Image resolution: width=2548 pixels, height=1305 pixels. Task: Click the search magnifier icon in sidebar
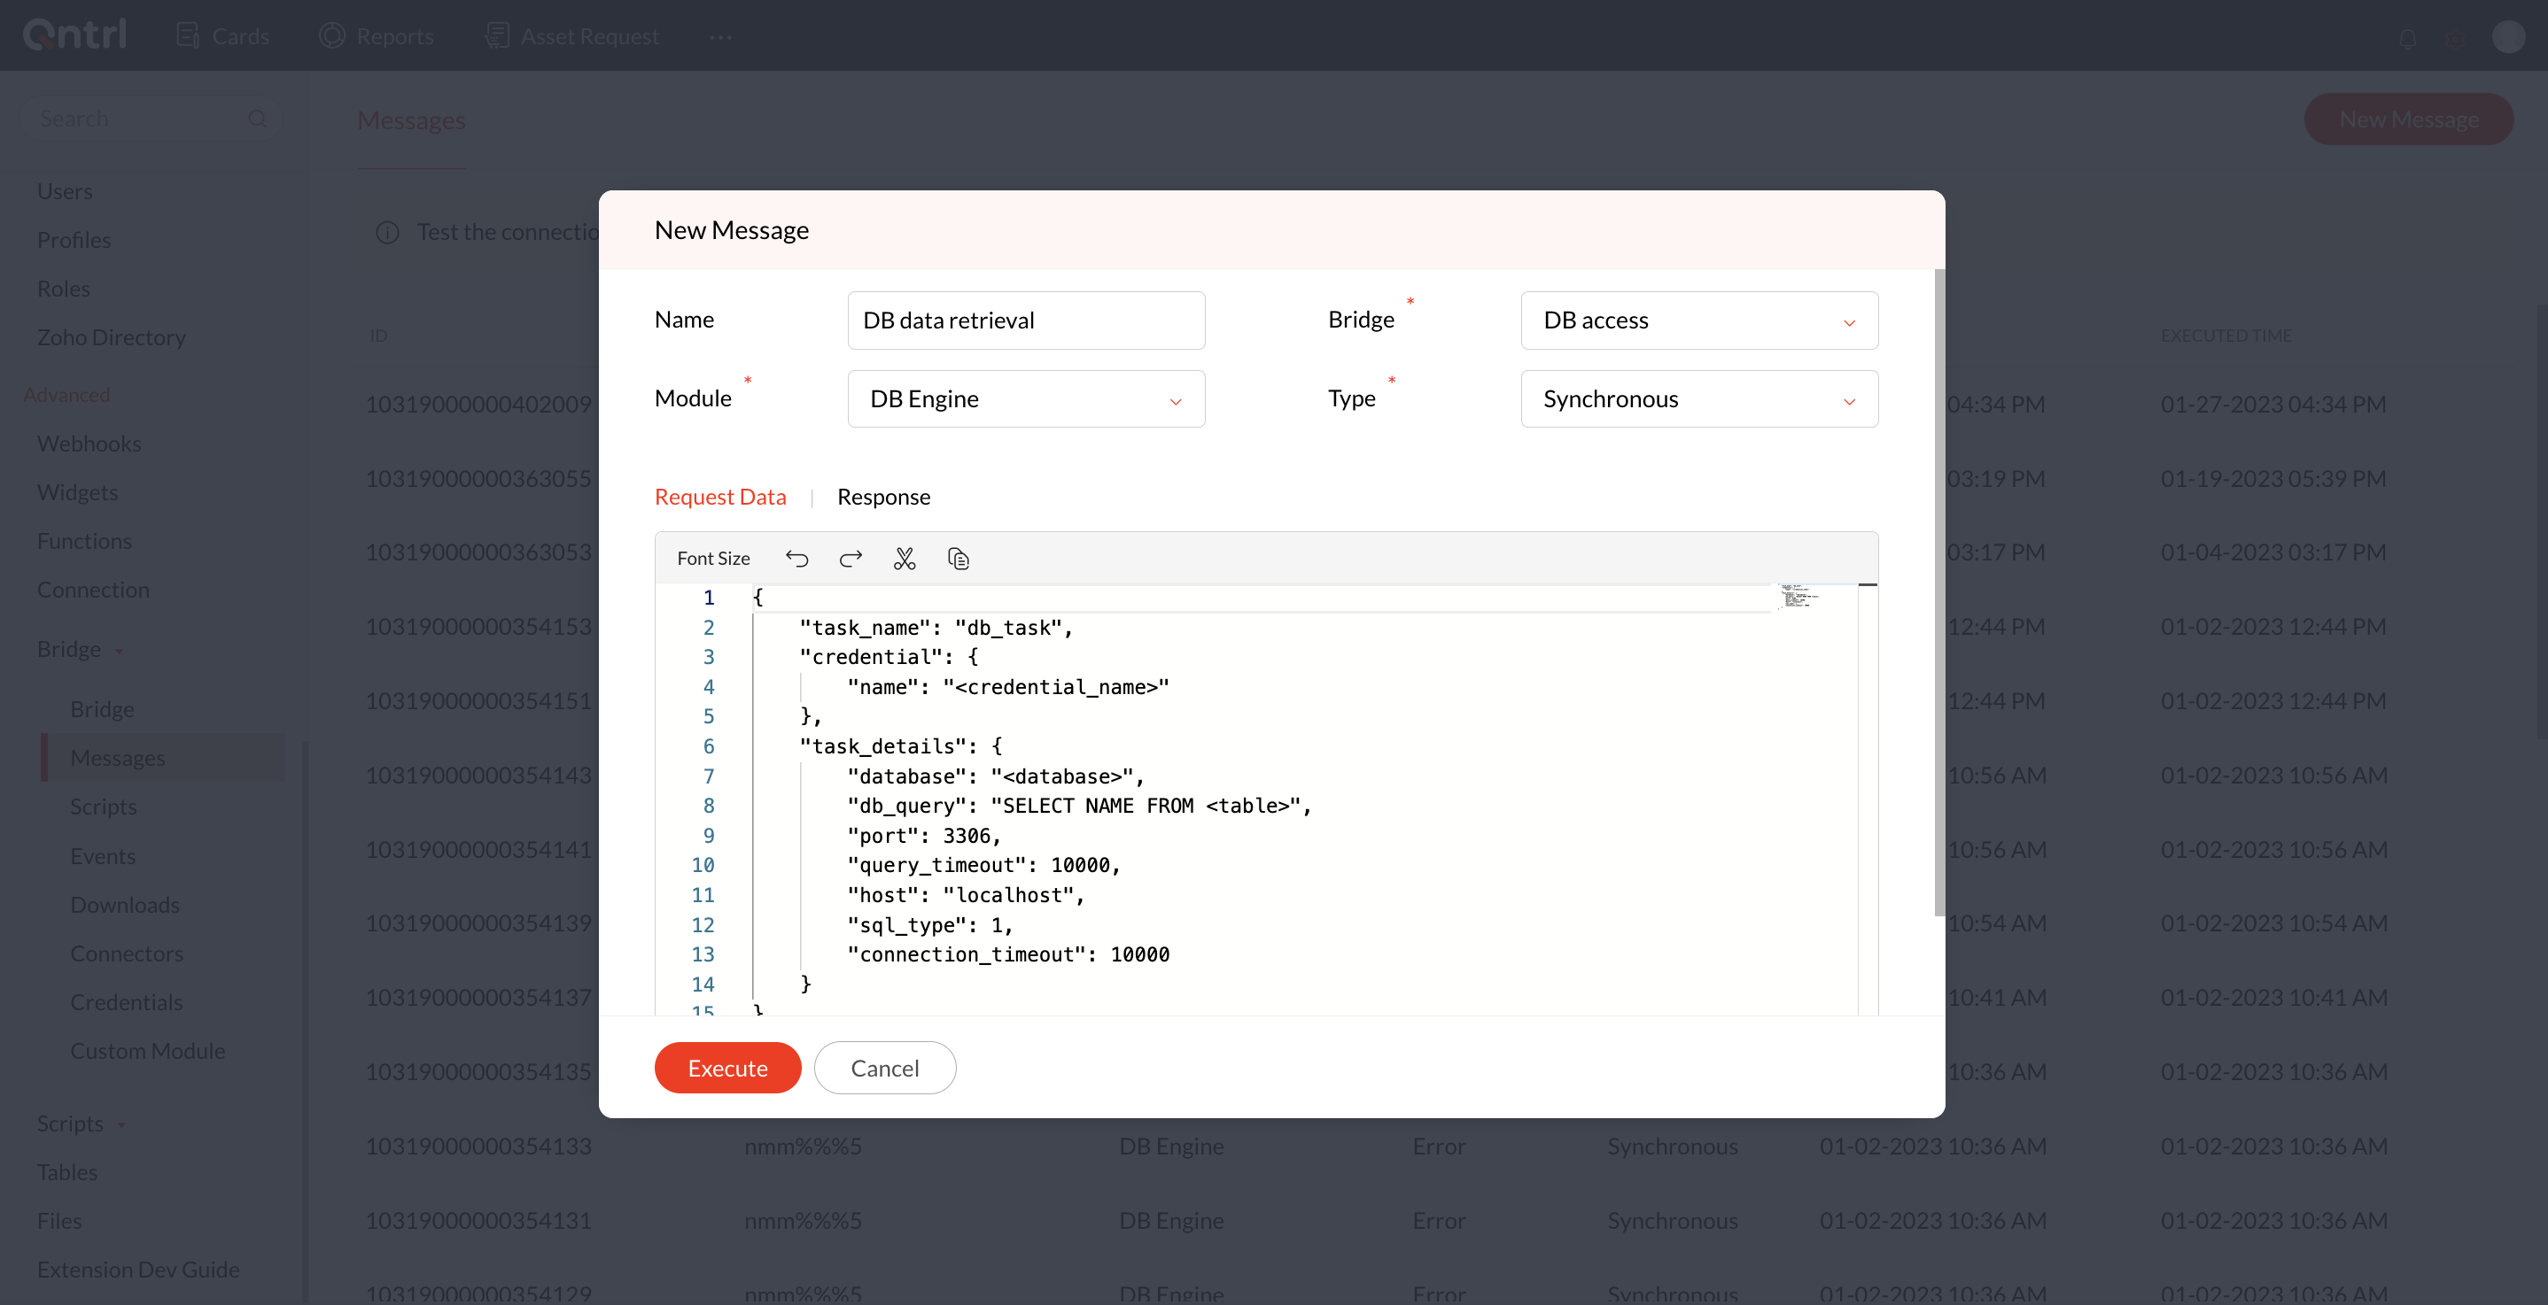[x=257, y=119]
